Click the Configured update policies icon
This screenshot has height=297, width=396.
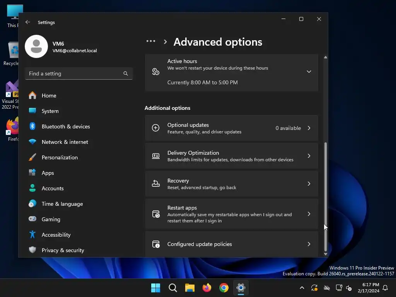coord(156,244)
